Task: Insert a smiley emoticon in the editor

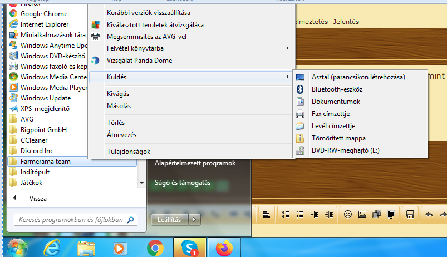Action: click(x=347, y=214)
